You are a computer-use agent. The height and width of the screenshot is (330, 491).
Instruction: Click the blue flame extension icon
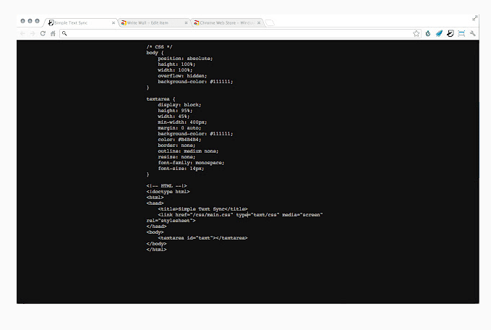(x=428, y=33)
